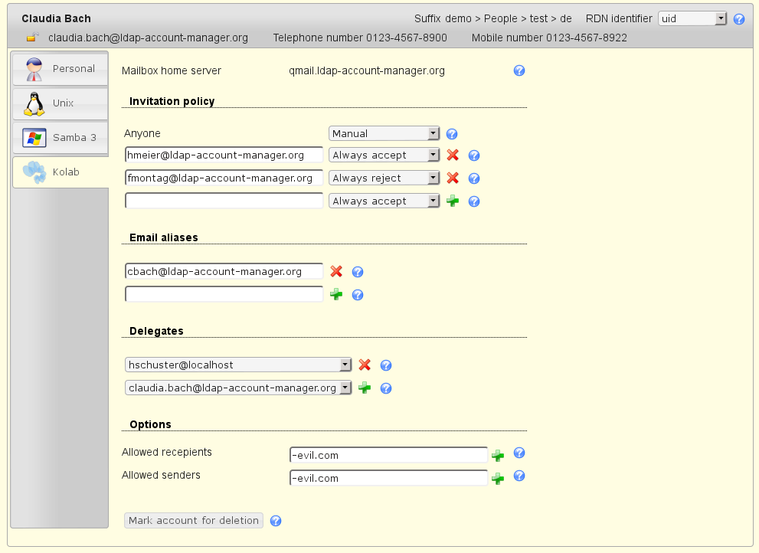Add allowed senders entry with plus icon
The image size is (759, 553).
[x=498, y=478]
